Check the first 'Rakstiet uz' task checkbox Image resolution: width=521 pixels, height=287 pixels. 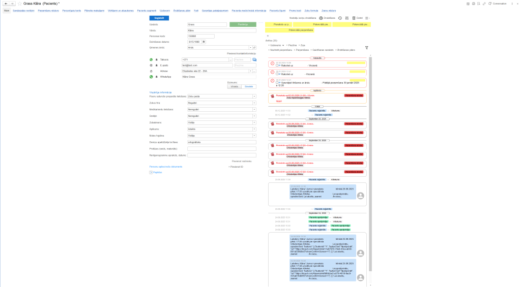coord(277,65)
